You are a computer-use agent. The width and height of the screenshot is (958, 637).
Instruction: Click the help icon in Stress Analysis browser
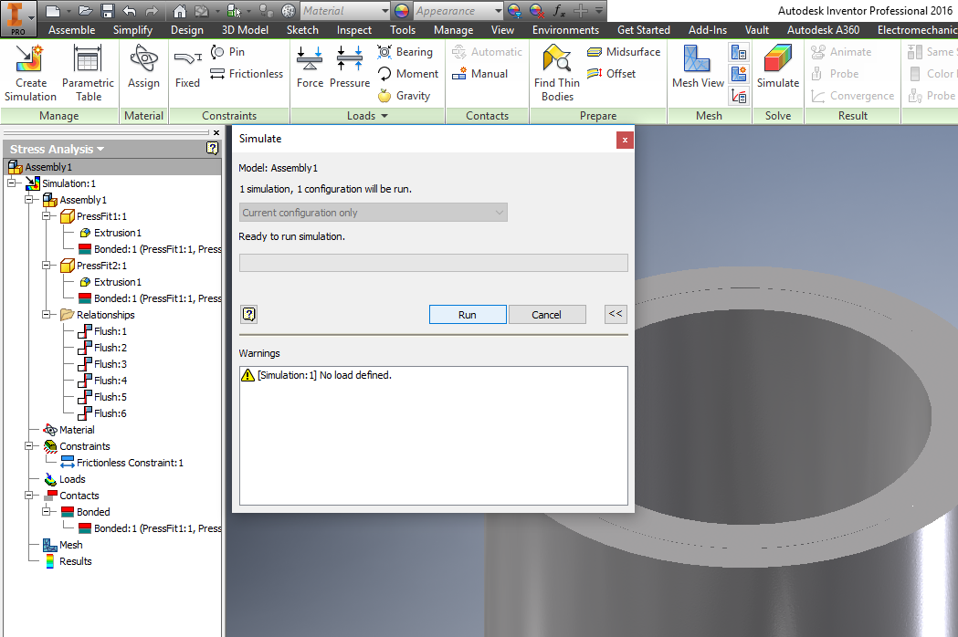tap(212, 148)
